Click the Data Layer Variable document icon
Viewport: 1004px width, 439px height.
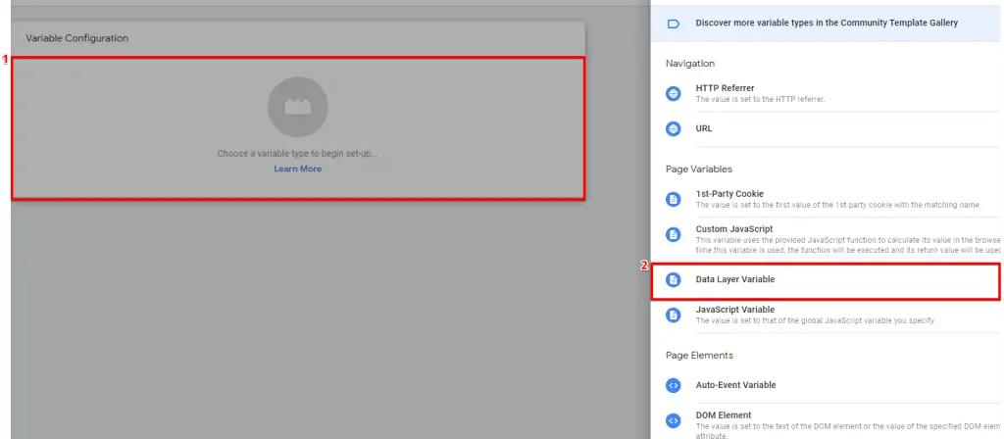673,279
